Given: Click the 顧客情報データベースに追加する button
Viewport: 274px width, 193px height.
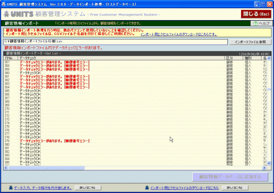Looking at the screenshot, I should click(230, 177).
